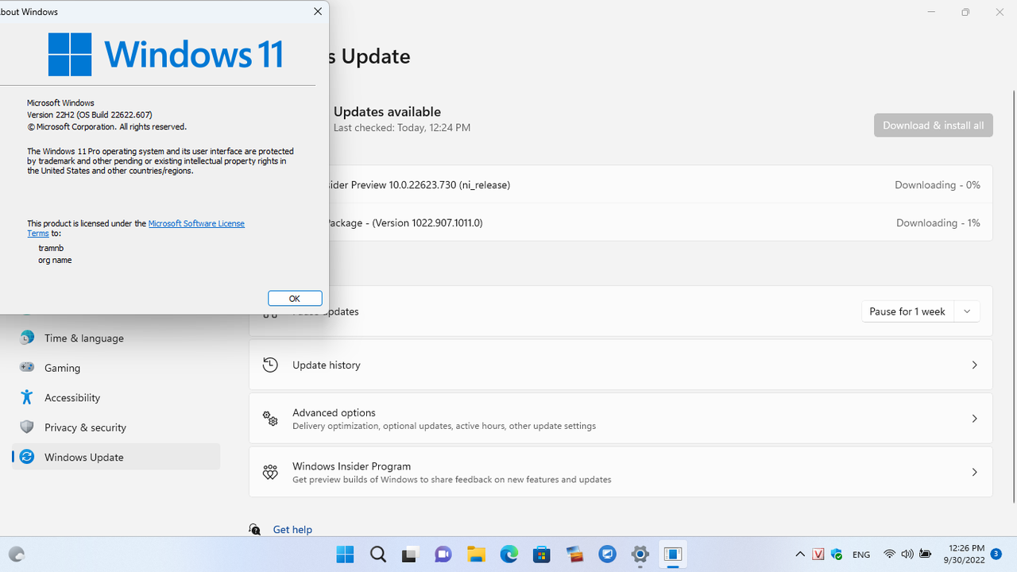This screenshot has width=1017, height=572.
Task: Open the Start menu
Action: pyautogui.click(x=345, y=555)
